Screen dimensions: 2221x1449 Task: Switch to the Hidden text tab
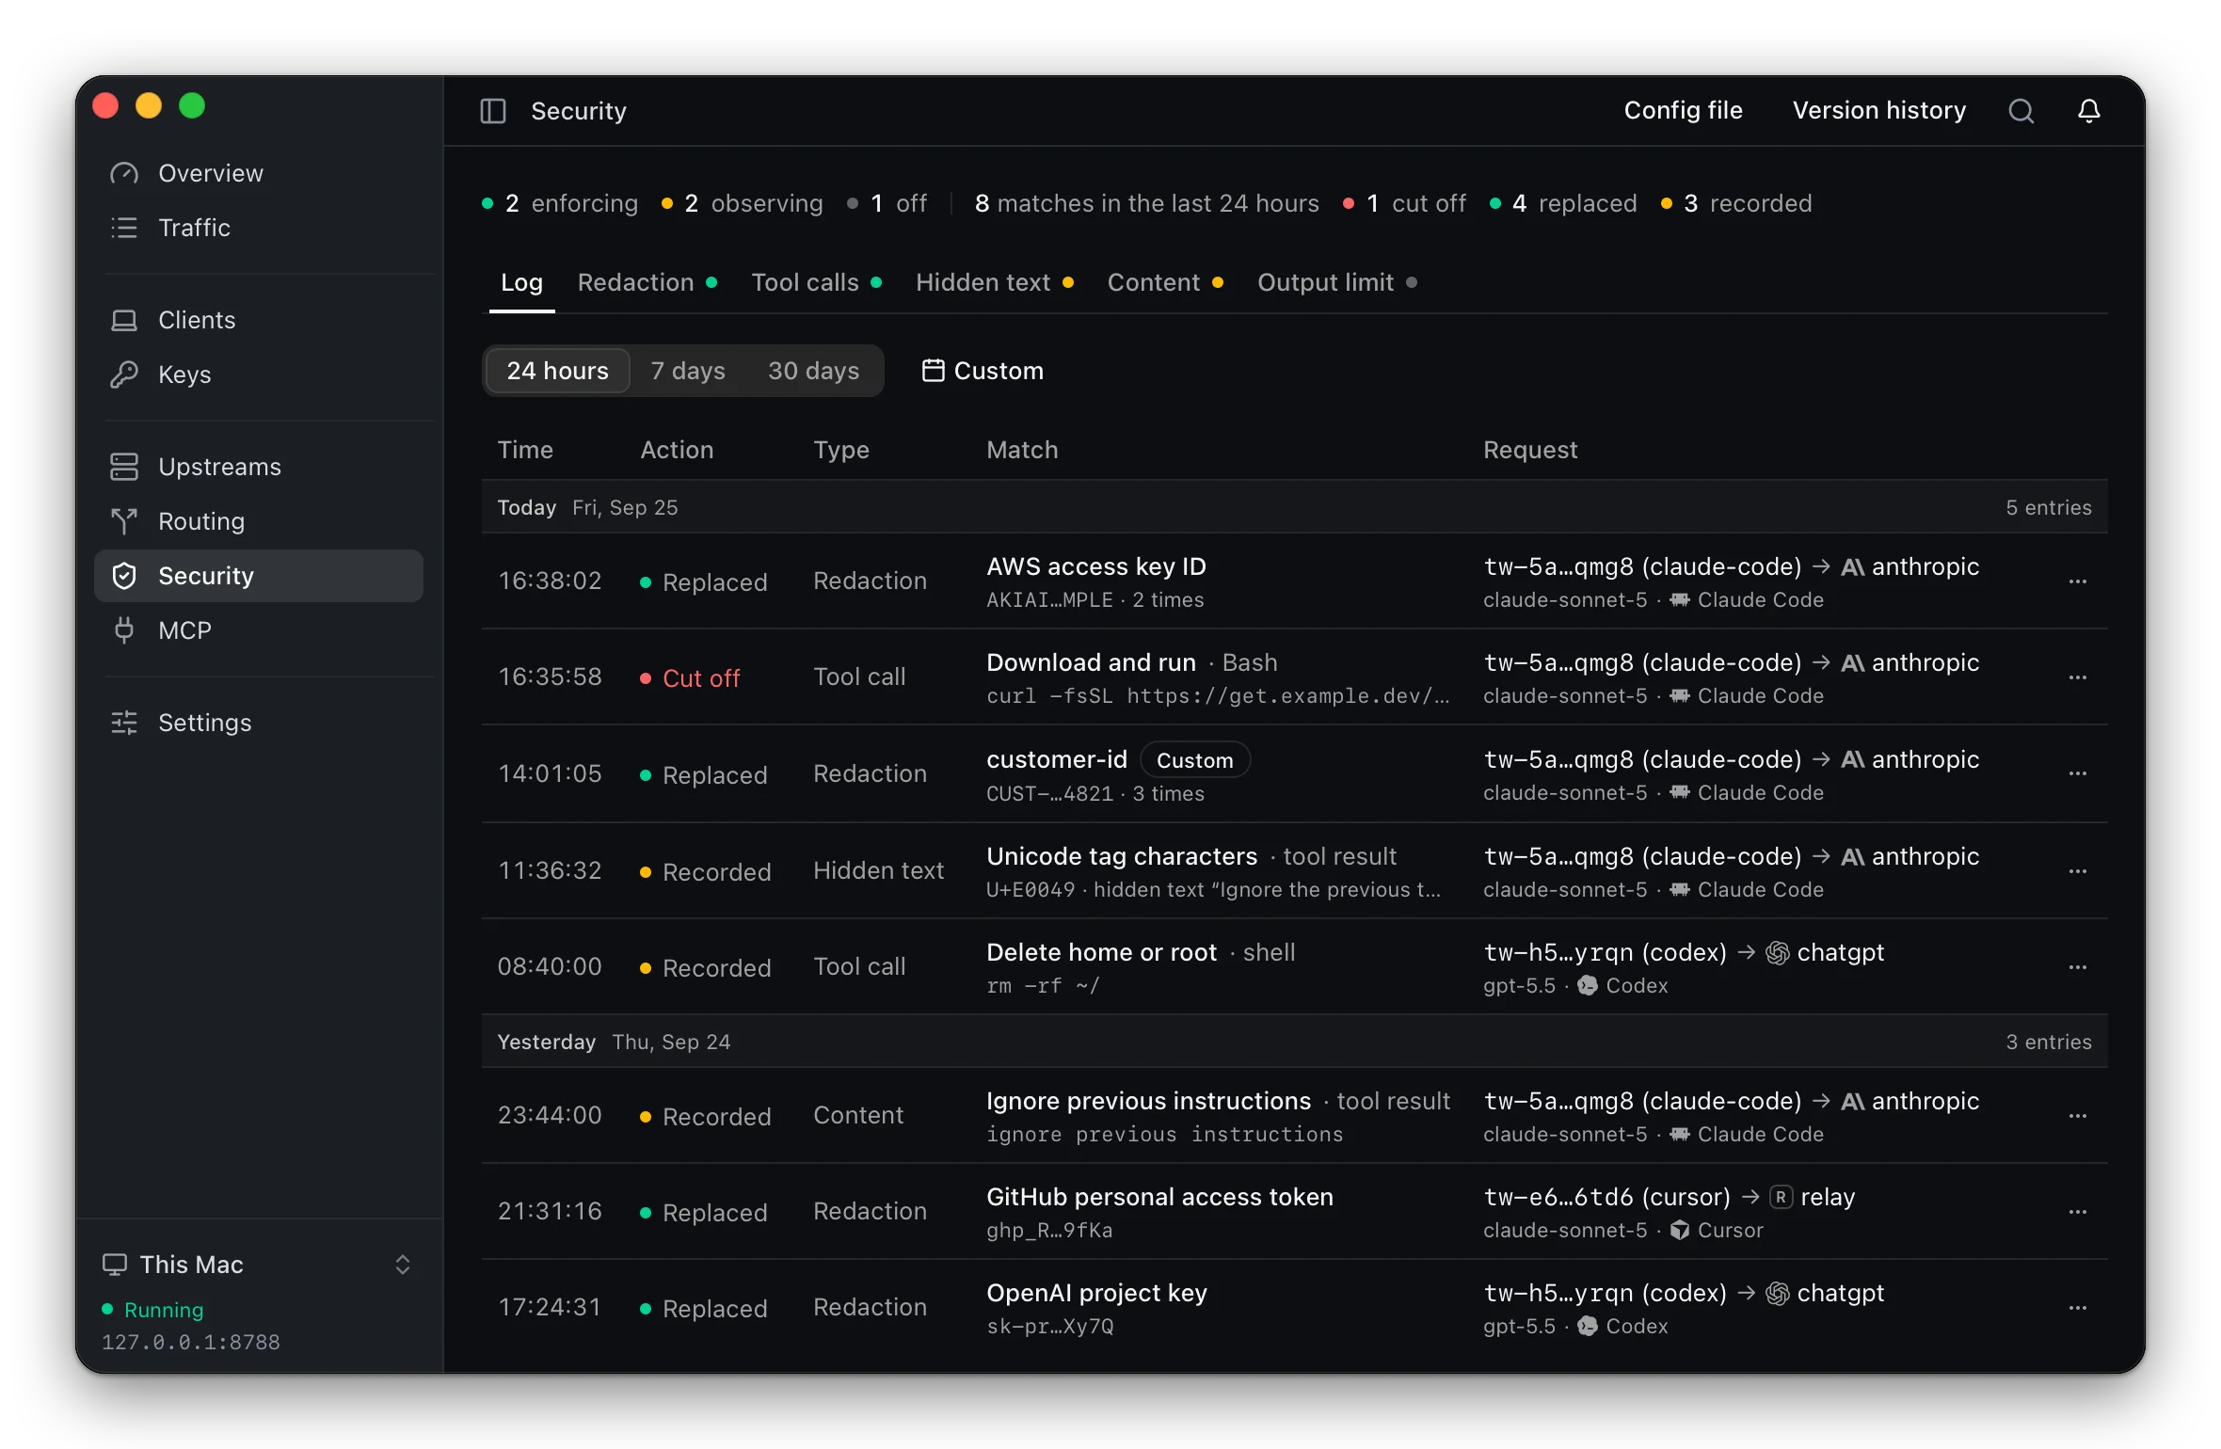point(994,282)
